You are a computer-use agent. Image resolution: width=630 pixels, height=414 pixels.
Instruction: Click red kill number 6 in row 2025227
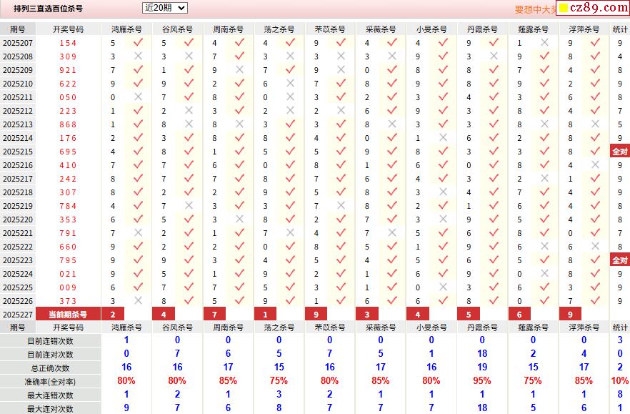pyautogui.click(x=519, y=314)
